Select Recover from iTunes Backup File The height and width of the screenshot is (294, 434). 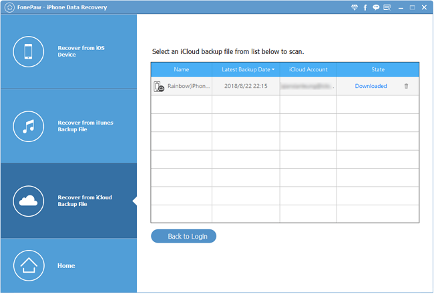pos(69,126)
